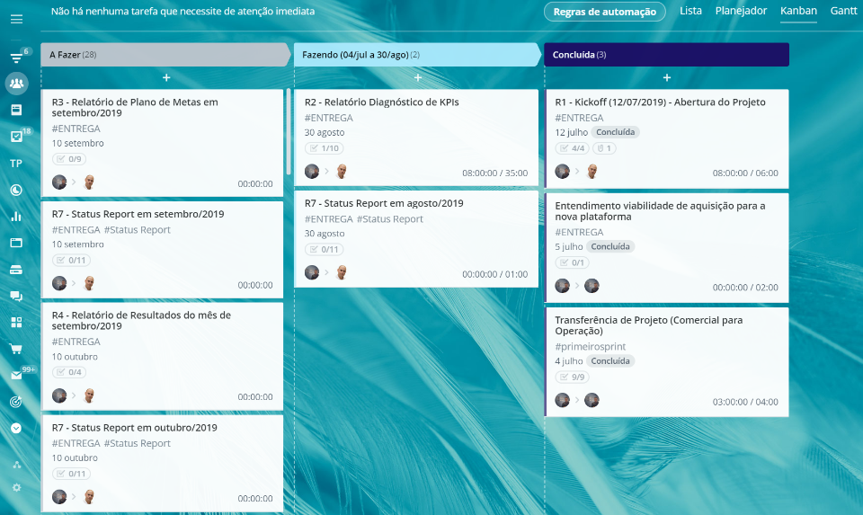Open the filter icon with badge 6
The height and width of the screenshot is (515, 863).
(x=16, y=58)
